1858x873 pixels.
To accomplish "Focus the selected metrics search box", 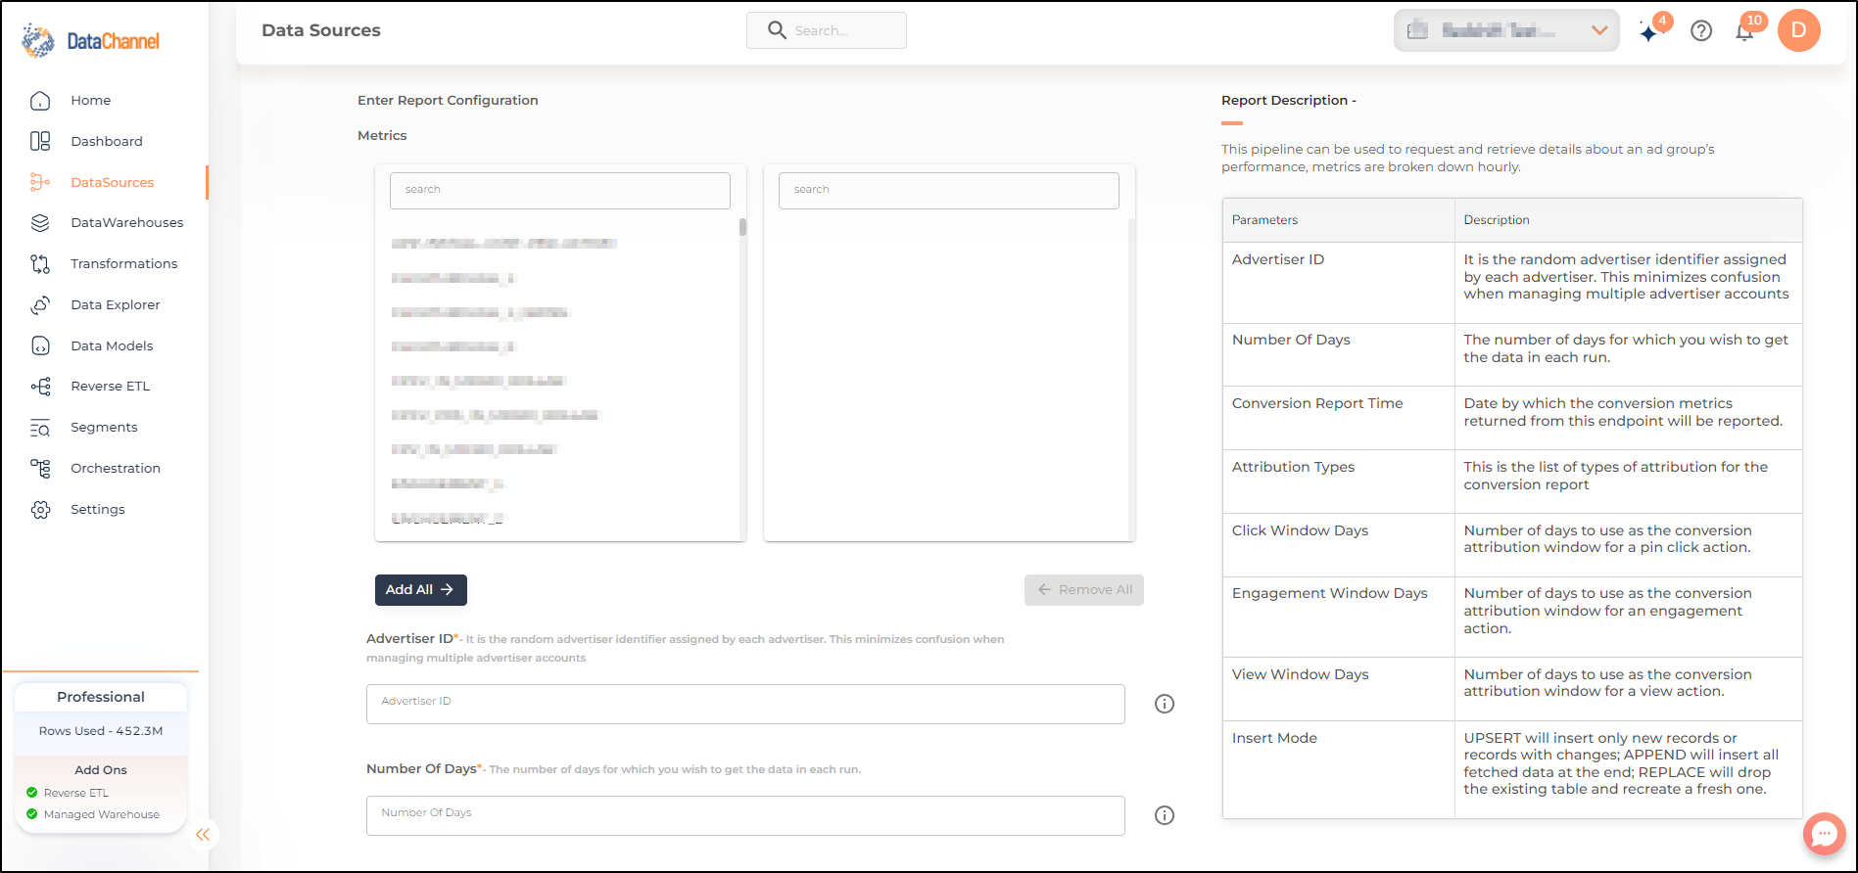I will point(949,190).
